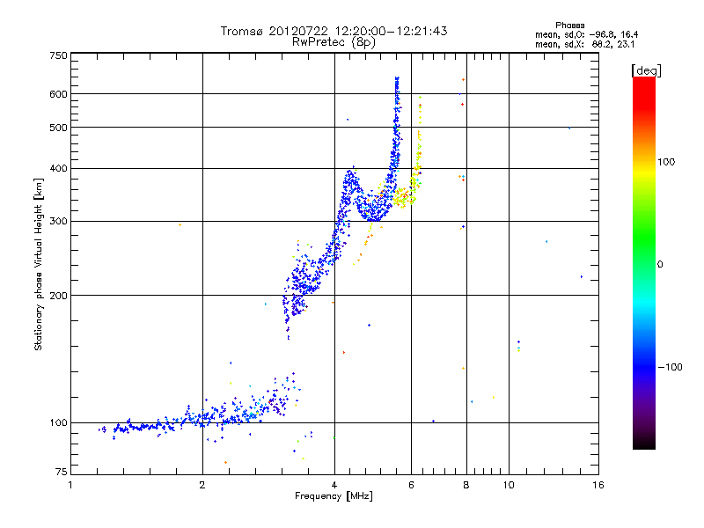Click the 'mean, sd,X: 88.2, 23.1' line

(x=584, y=44)
